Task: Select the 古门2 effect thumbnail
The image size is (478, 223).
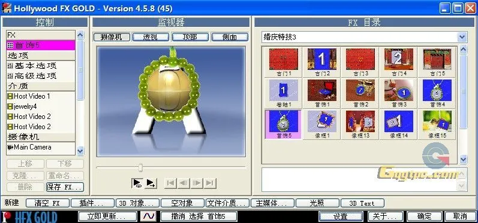Action: pos(322,62)
